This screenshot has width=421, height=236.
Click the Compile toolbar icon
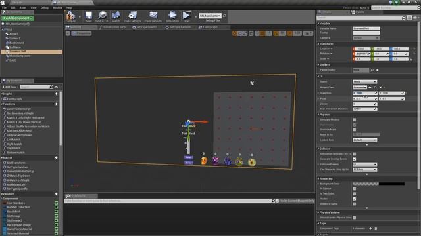coord(70,16)
